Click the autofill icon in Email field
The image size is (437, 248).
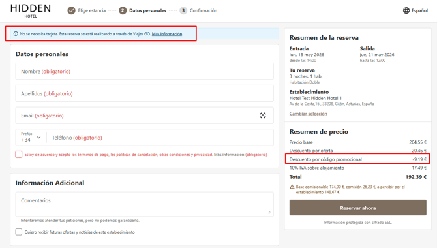pyautogui.click(x=263, y=116)
